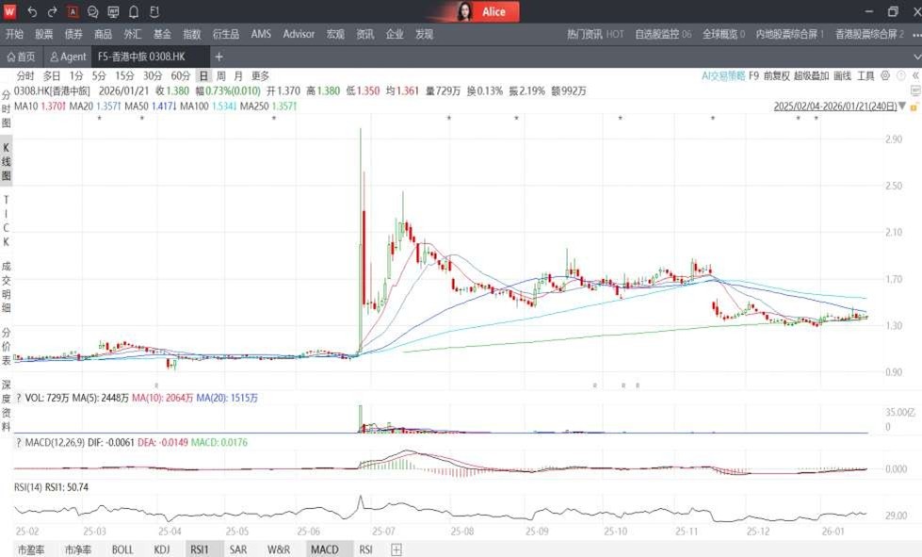Toggle the 前复权 price adjustment

pyautogui.click(x=776, y=75)
